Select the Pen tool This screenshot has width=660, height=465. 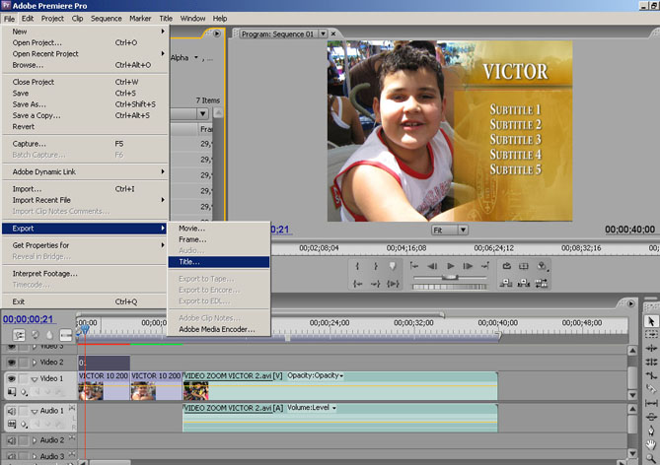(x=651, y=431)
